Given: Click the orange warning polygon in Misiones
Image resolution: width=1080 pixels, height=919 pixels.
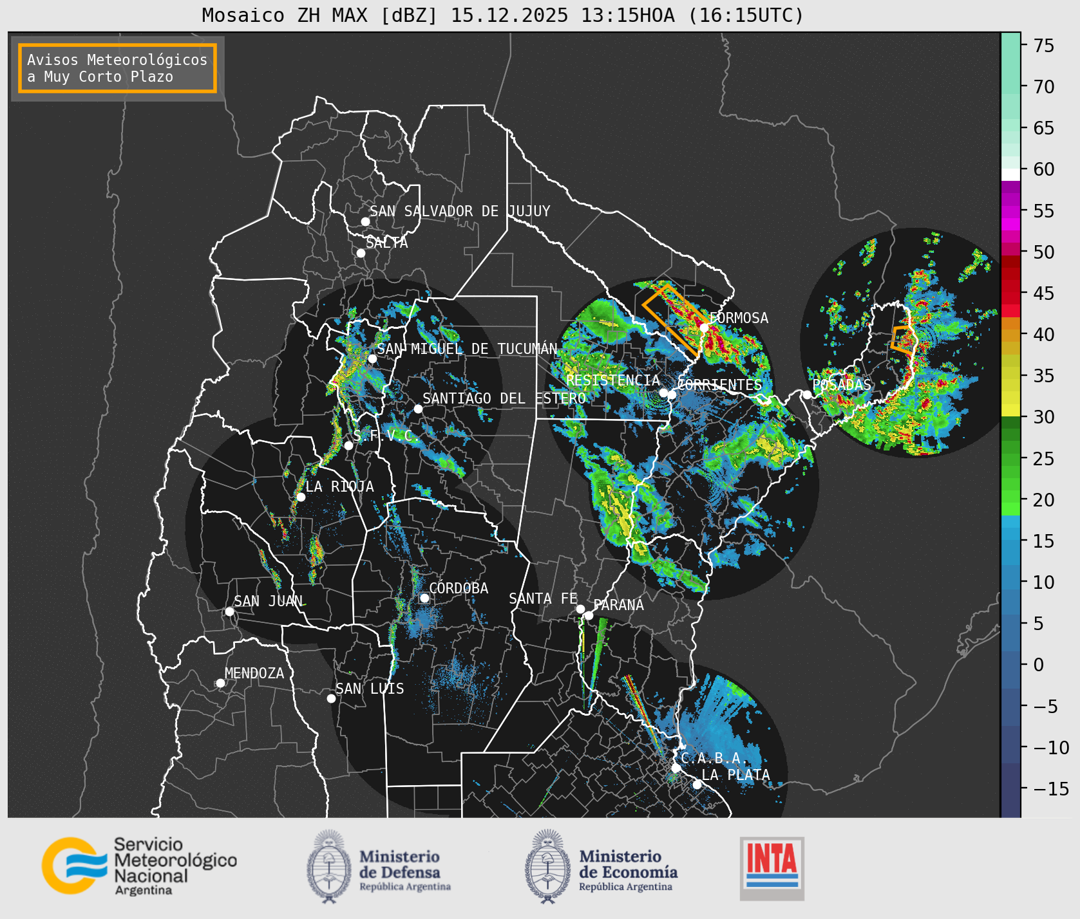Looking at the screenshot, I should pyautogui.click(x=904, y=340).
